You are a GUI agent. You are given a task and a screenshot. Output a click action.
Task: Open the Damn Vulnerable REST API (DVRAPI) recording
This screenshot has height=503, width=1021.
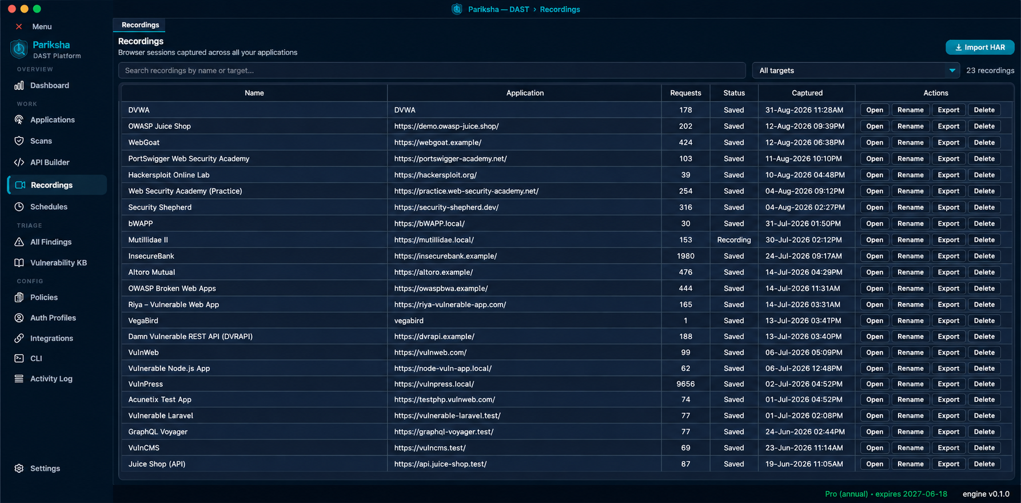click(874, 337)
